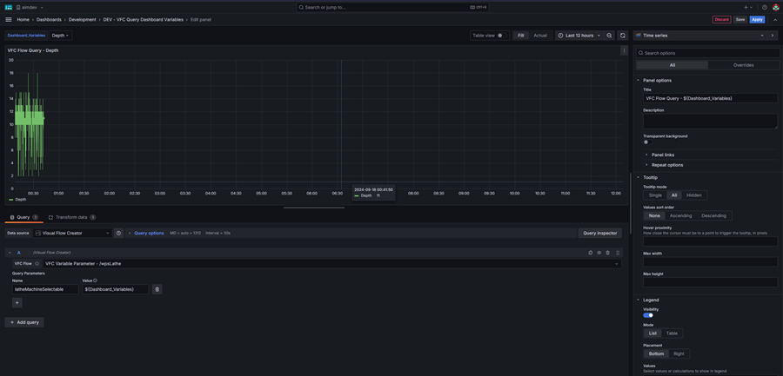Expand the Panel links section
Image resolution: width=783 pixels, height=376 pixels.
click(663, 155)
